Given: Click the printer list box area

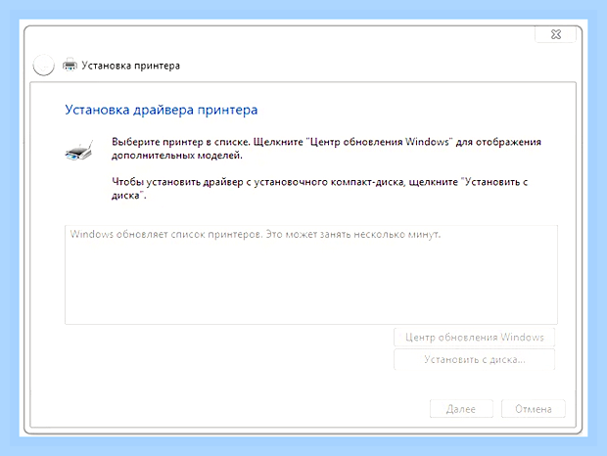Looking at the screenshot, I should (x=311, y=275).
